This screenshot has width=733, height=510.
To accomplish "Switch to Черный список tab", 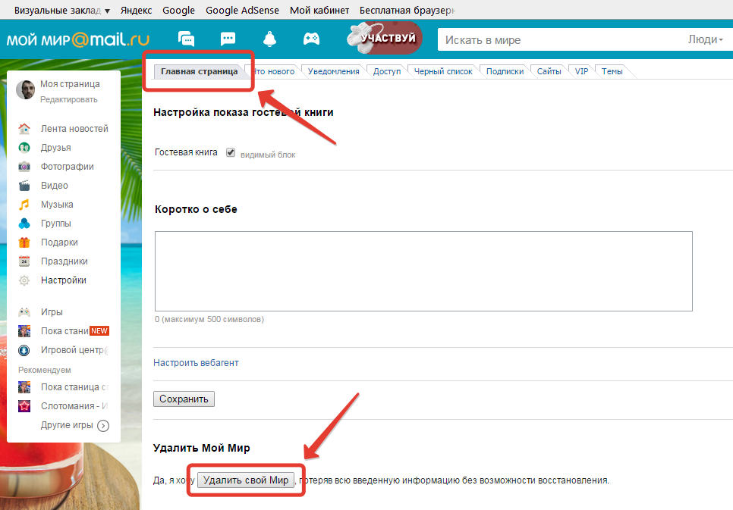I will tap(443, 71).
